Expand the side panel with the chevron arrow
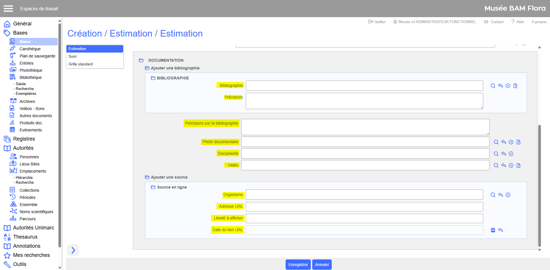Screen dimensions: 550x270 click(73, 250)
